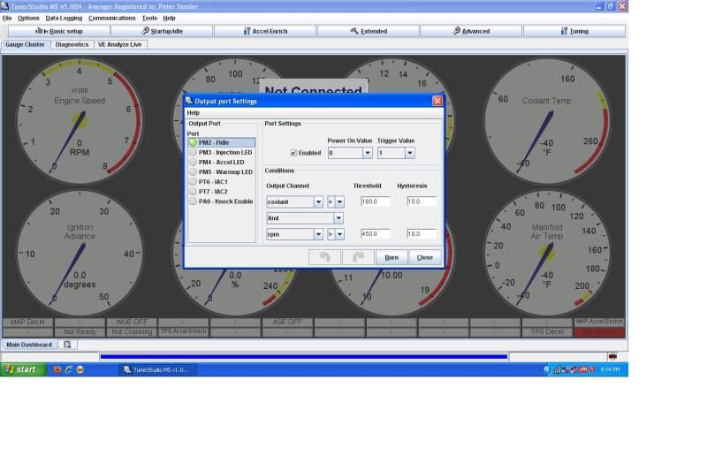Switch to the VE Analyze Live tab
The image size is (707, 471).
click(x=119, y=44)
